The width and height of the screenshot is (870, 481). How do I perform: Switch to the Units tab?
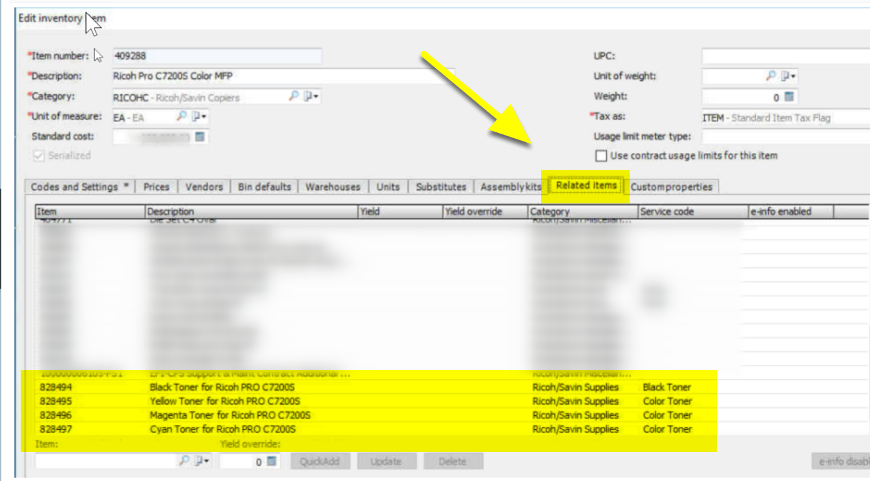pyautogui.click(x=388, y=187)
